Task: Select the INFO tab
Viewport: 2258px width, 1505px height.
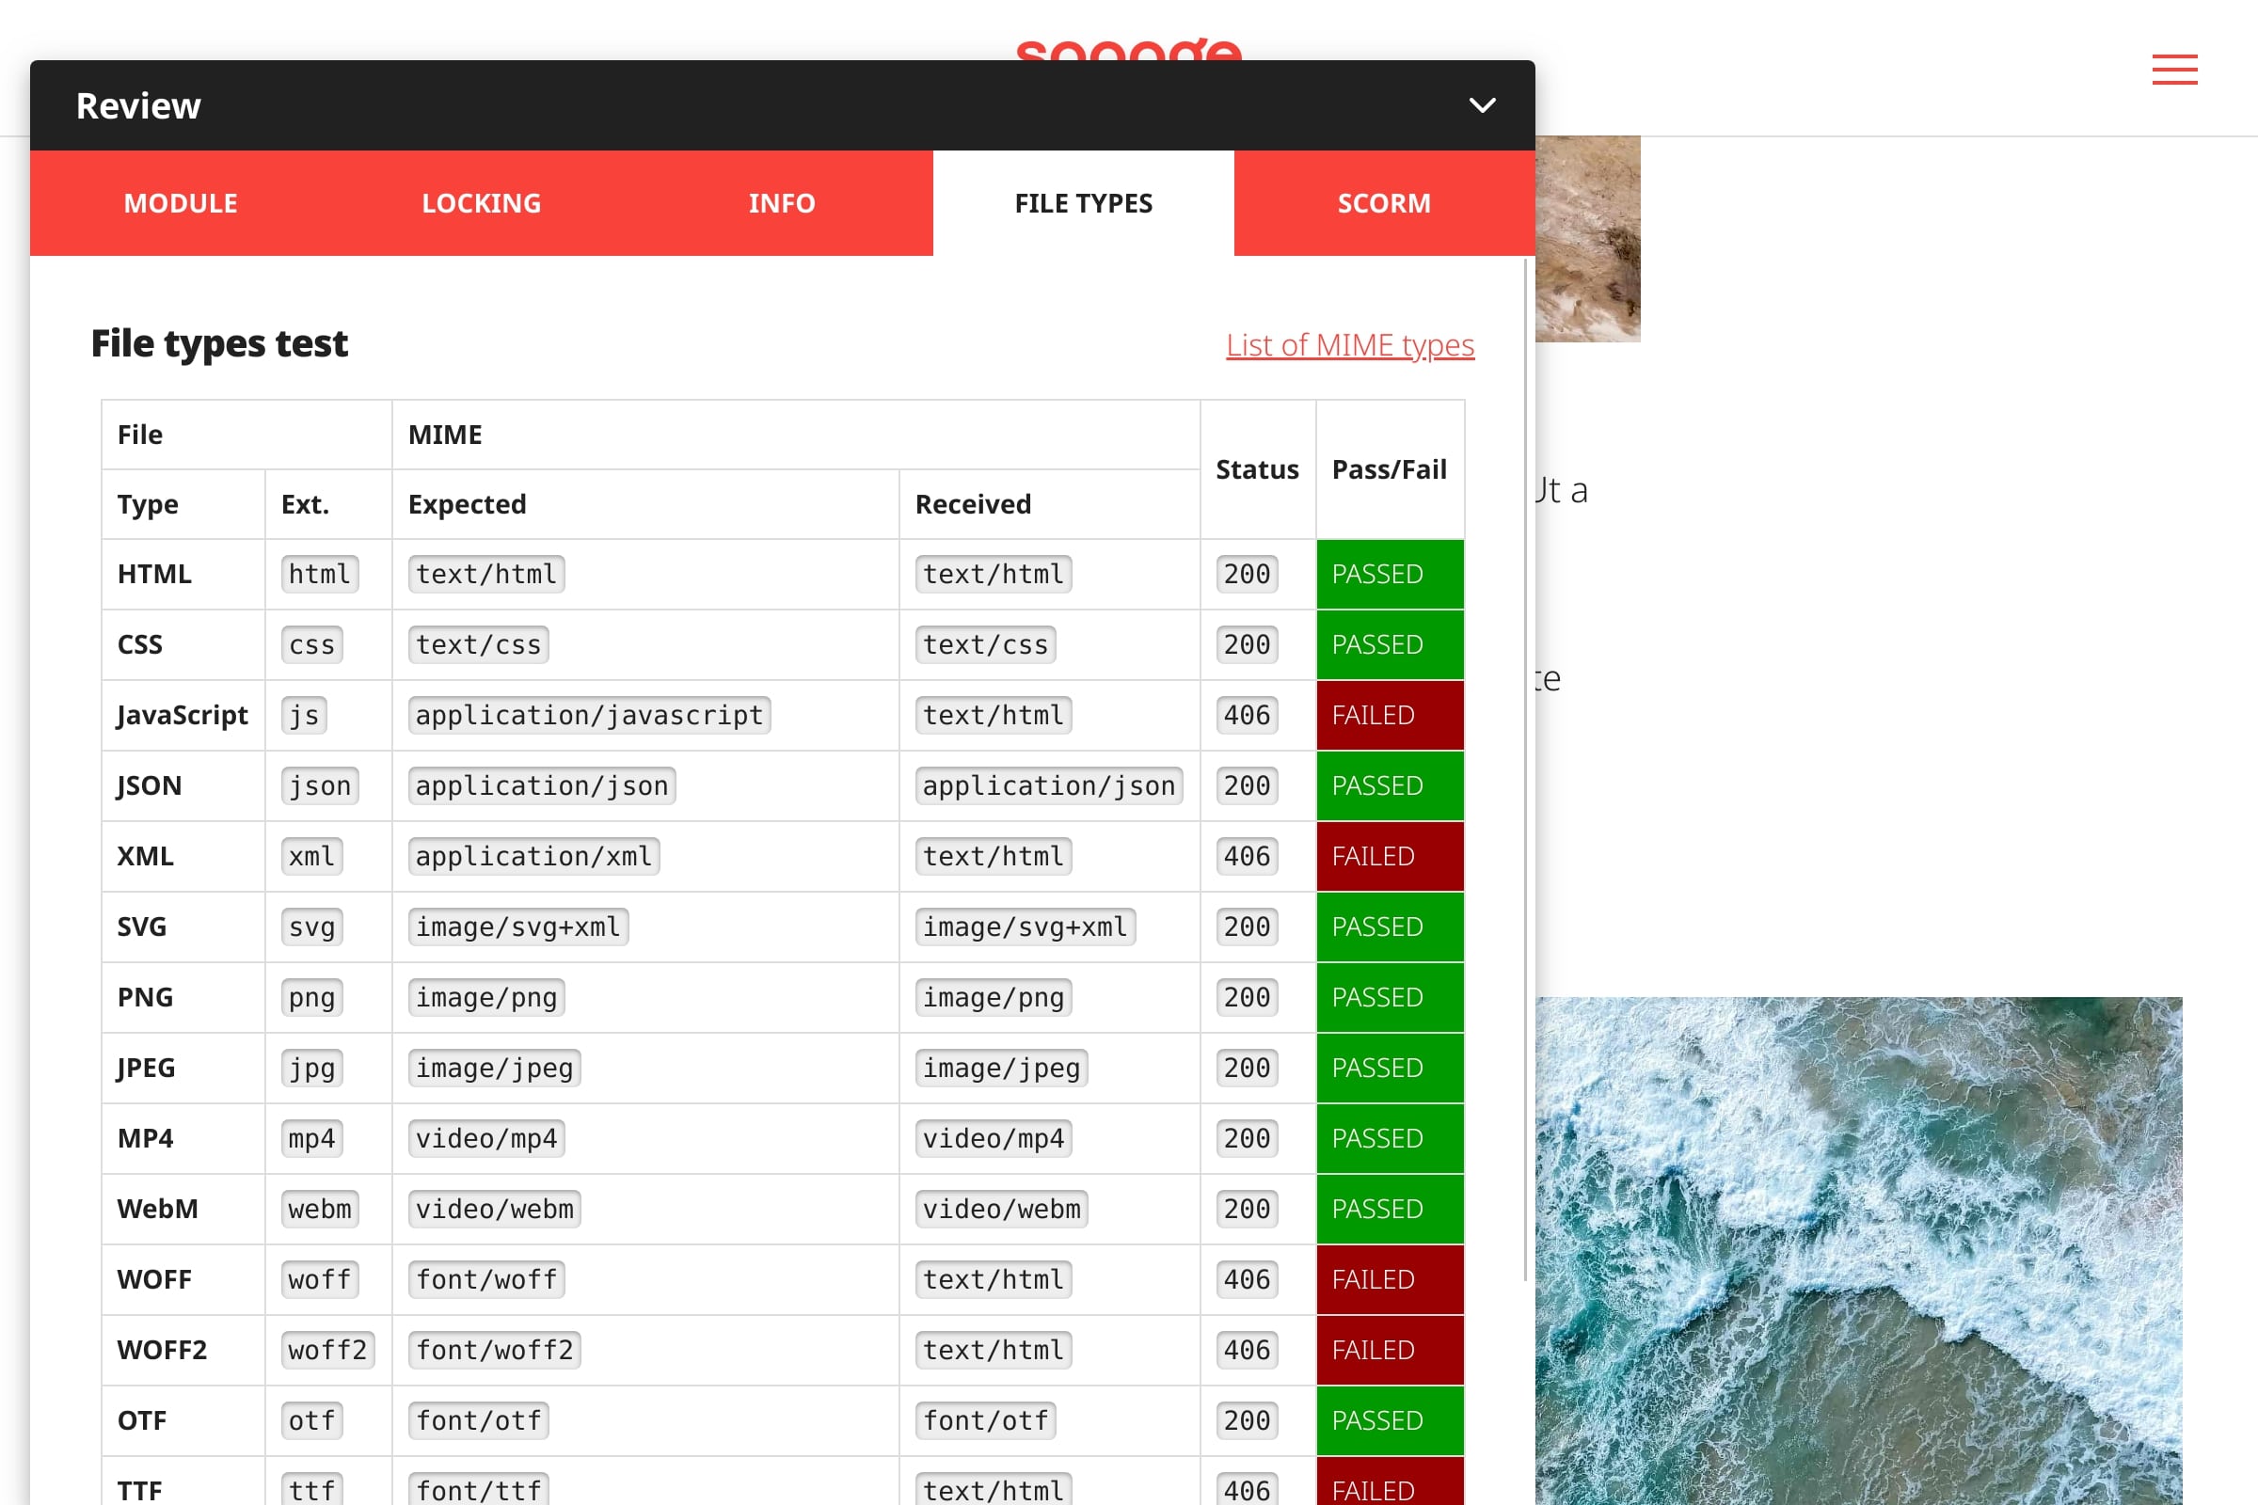Action: [x=782, y=202]
